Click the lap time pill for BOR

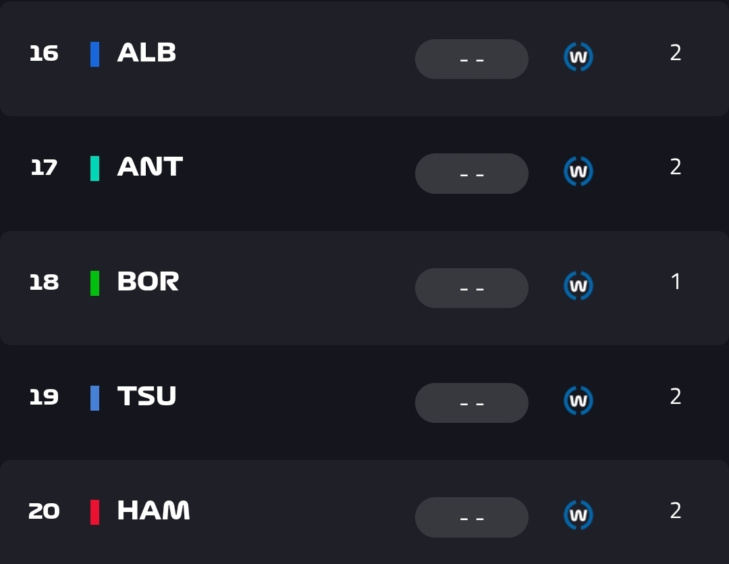[471, 288]
